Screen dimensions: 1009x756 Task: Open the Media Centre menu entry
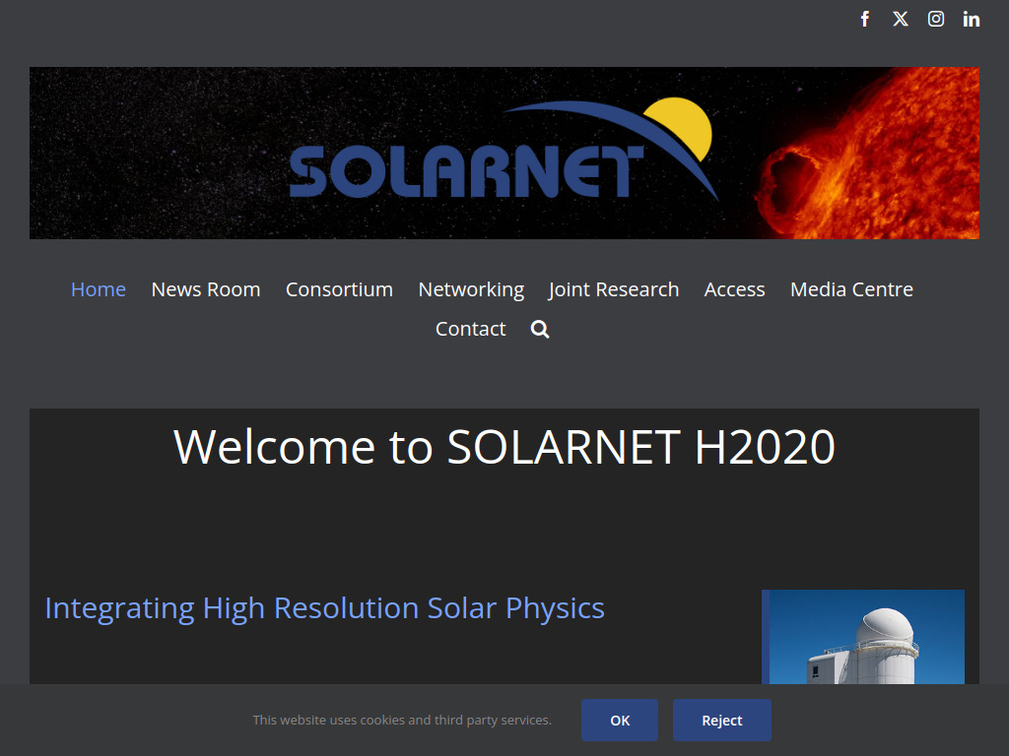coord(851,288)
